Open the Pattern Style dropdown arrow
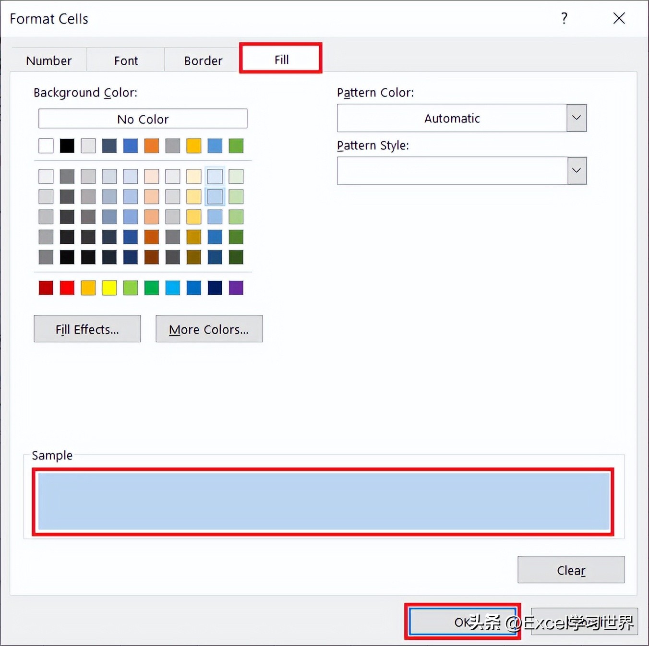The height and width of the screenshot is (646, 649). (577, 170)
